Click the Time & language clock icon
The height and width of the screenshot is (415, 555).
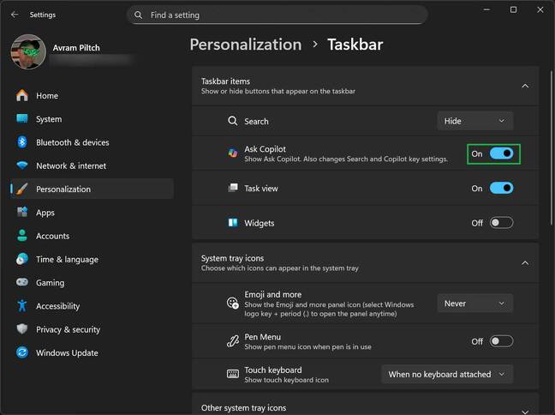(x=22, y=259)
